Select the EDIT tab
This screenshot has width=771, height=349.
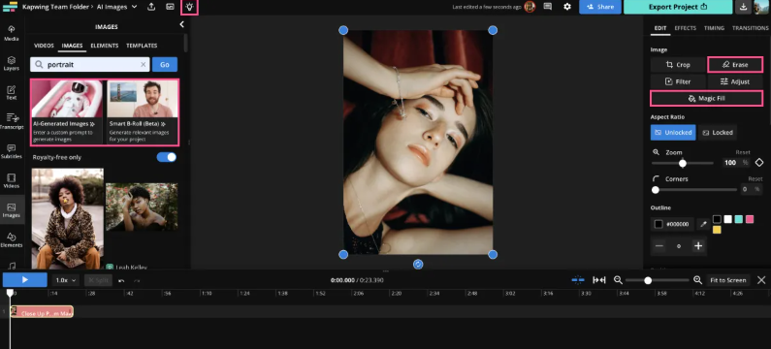pos(659,28)
